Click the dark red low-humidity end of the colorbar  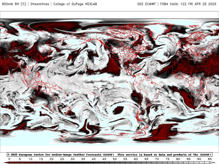(x=7, y=163)
